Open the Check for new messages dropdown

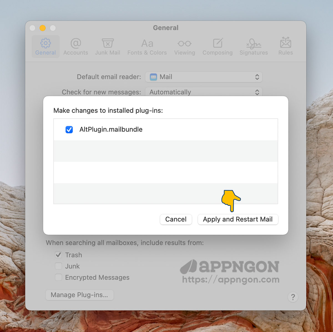pos(204,92)
